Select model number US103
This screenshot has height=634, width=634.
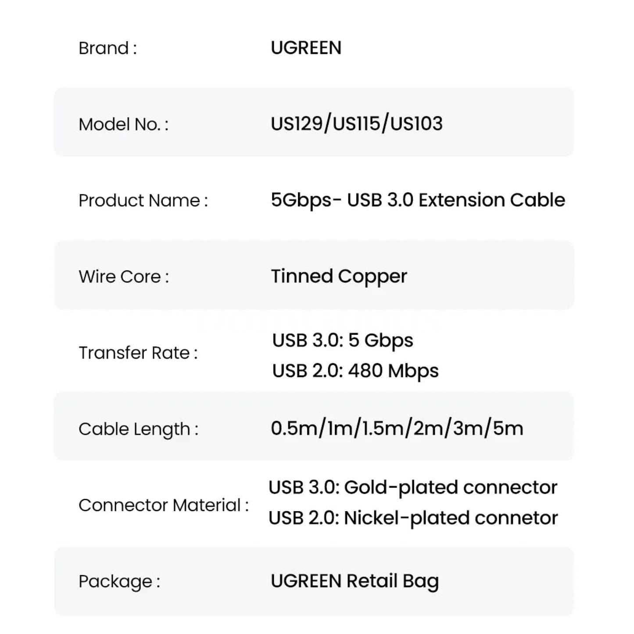pos(416,124)
